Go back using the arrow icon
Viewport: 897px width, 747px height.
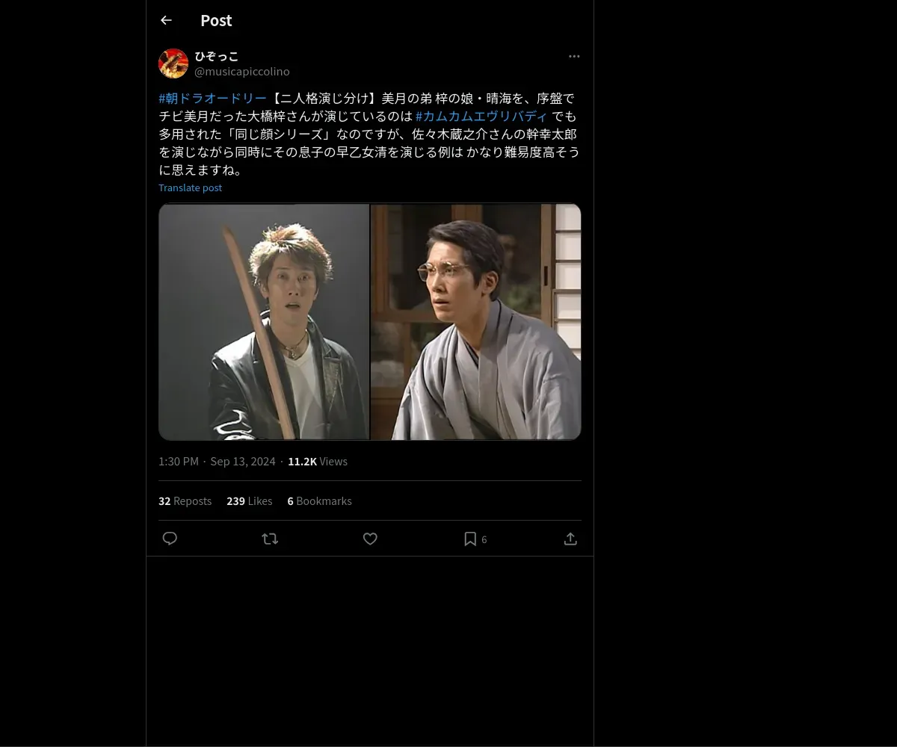pos(166,20)
